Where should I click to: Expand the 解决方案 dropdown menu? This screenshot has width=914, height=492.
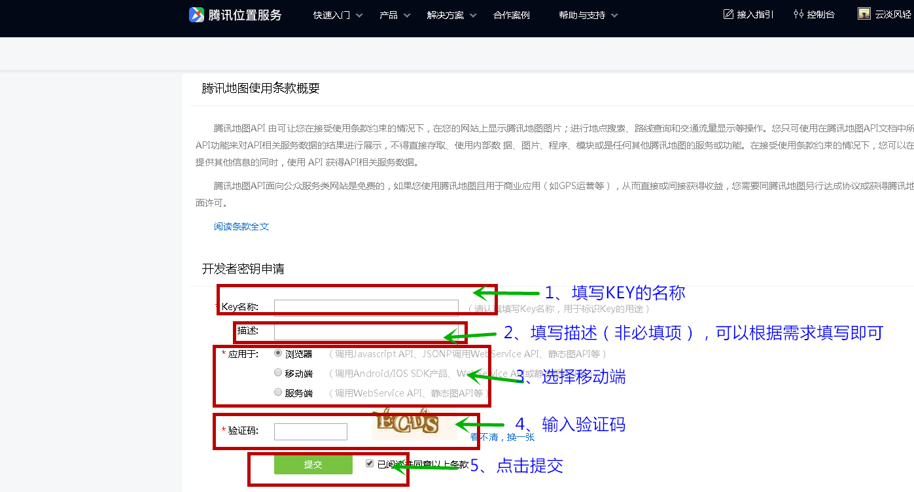pyautogui.click(x=452, y=15)
